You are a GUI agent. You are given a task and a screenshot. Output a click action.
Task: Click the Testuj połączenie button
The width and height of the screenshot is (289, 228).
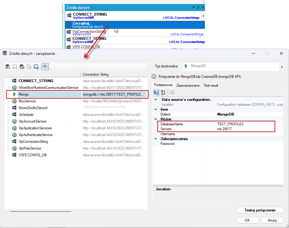click(260, 210)
